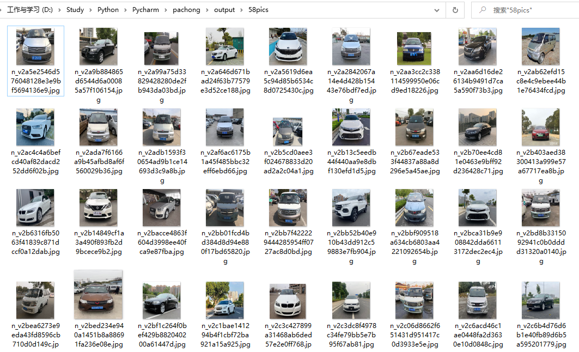Image resolution: width=579 pixels, height=352 pixels.
Task: Click 工作与学习 (D:) drive breadcrumb
Action: [x=30, y=10]
